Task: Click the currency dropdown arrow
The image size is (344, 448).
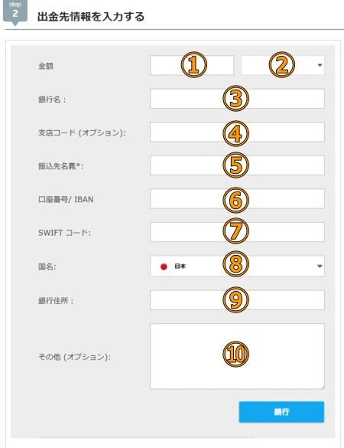Action: pyautogui.click(x=320, y=65)
